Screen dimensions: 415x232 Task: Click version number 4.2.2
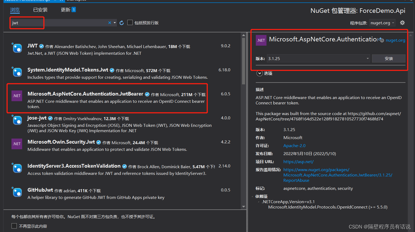pos(226,142)
